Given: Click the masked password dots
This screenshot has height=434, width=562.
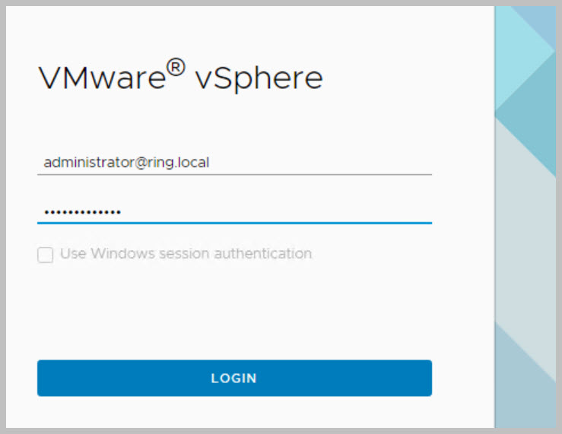Looking at the screenshot, I should click(82, 212).
